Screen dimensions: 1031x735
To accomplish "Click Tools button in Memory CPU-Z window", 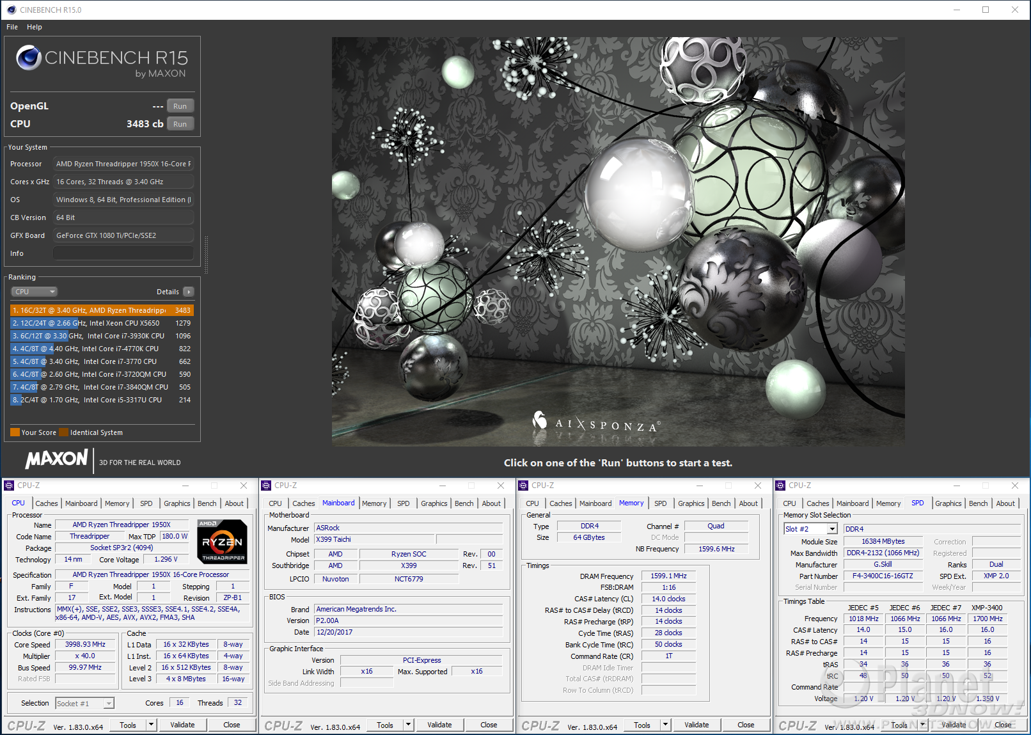I will click(x=642, y=725).
